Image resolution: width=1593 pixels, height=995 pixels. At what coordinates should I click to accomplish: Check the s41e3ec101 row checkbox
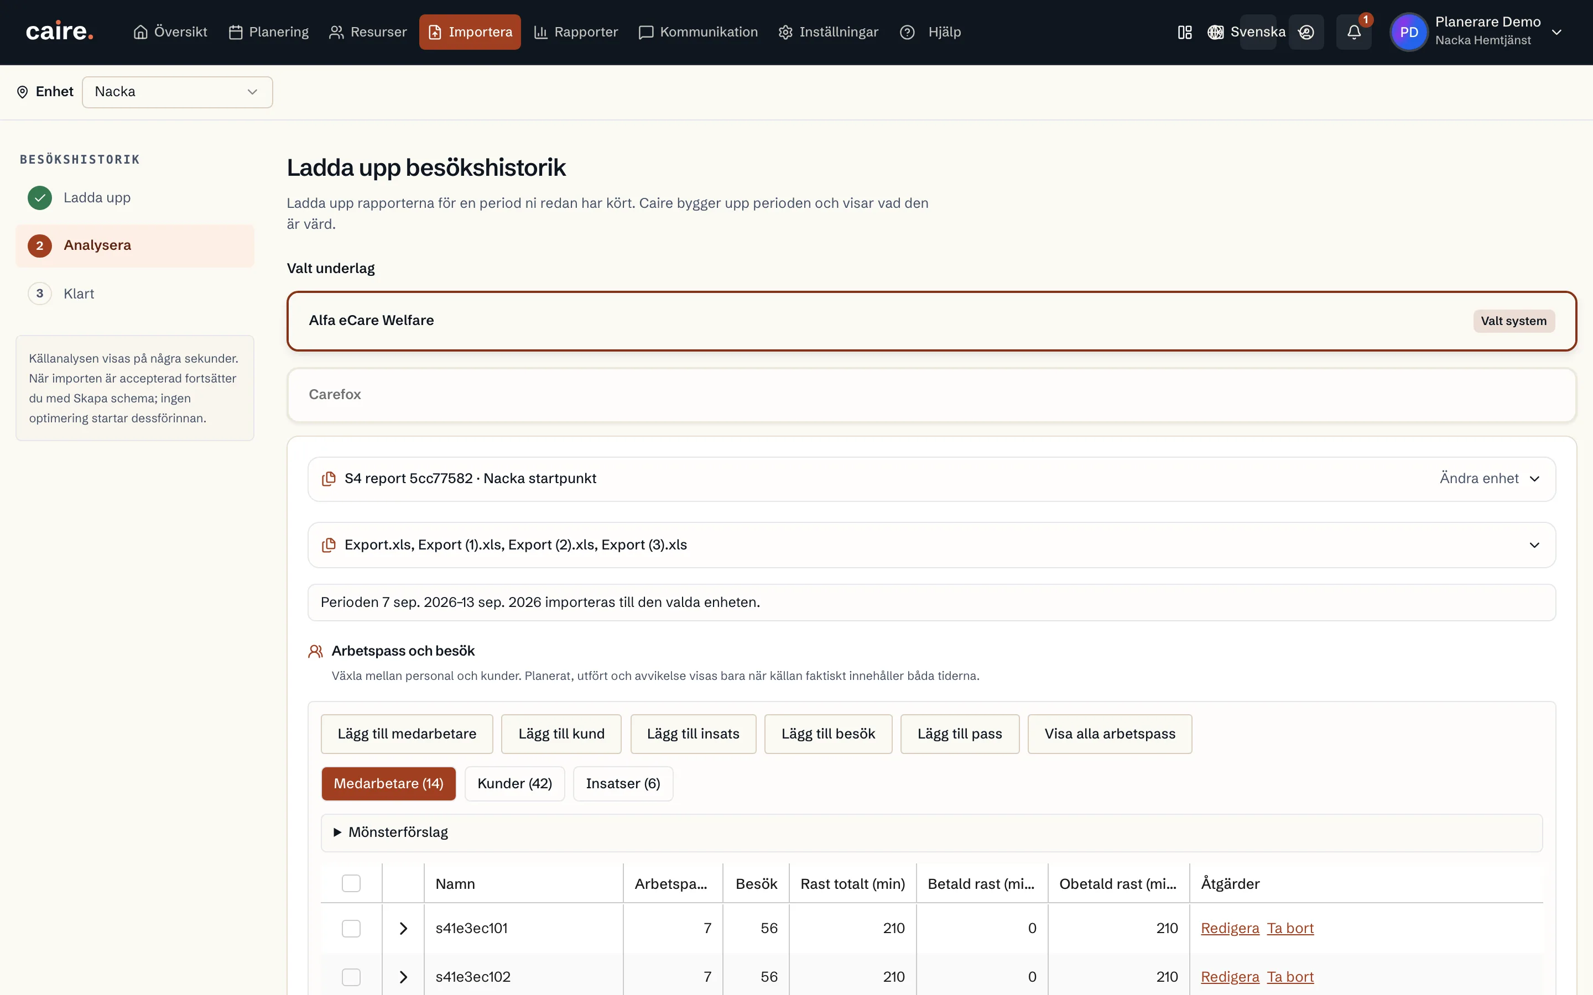click(x=351, y=928)
